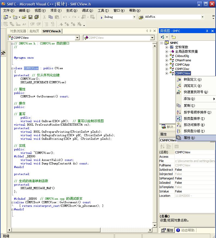The height and width of the screenshot is (238, 216).
Task: Click the Navigate Backward icon
Action: coord(83,17)
